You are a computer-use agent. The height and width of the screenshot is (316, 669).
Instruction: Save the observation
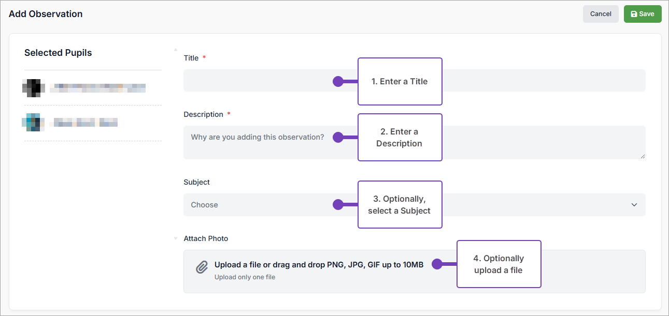[643, 14]
